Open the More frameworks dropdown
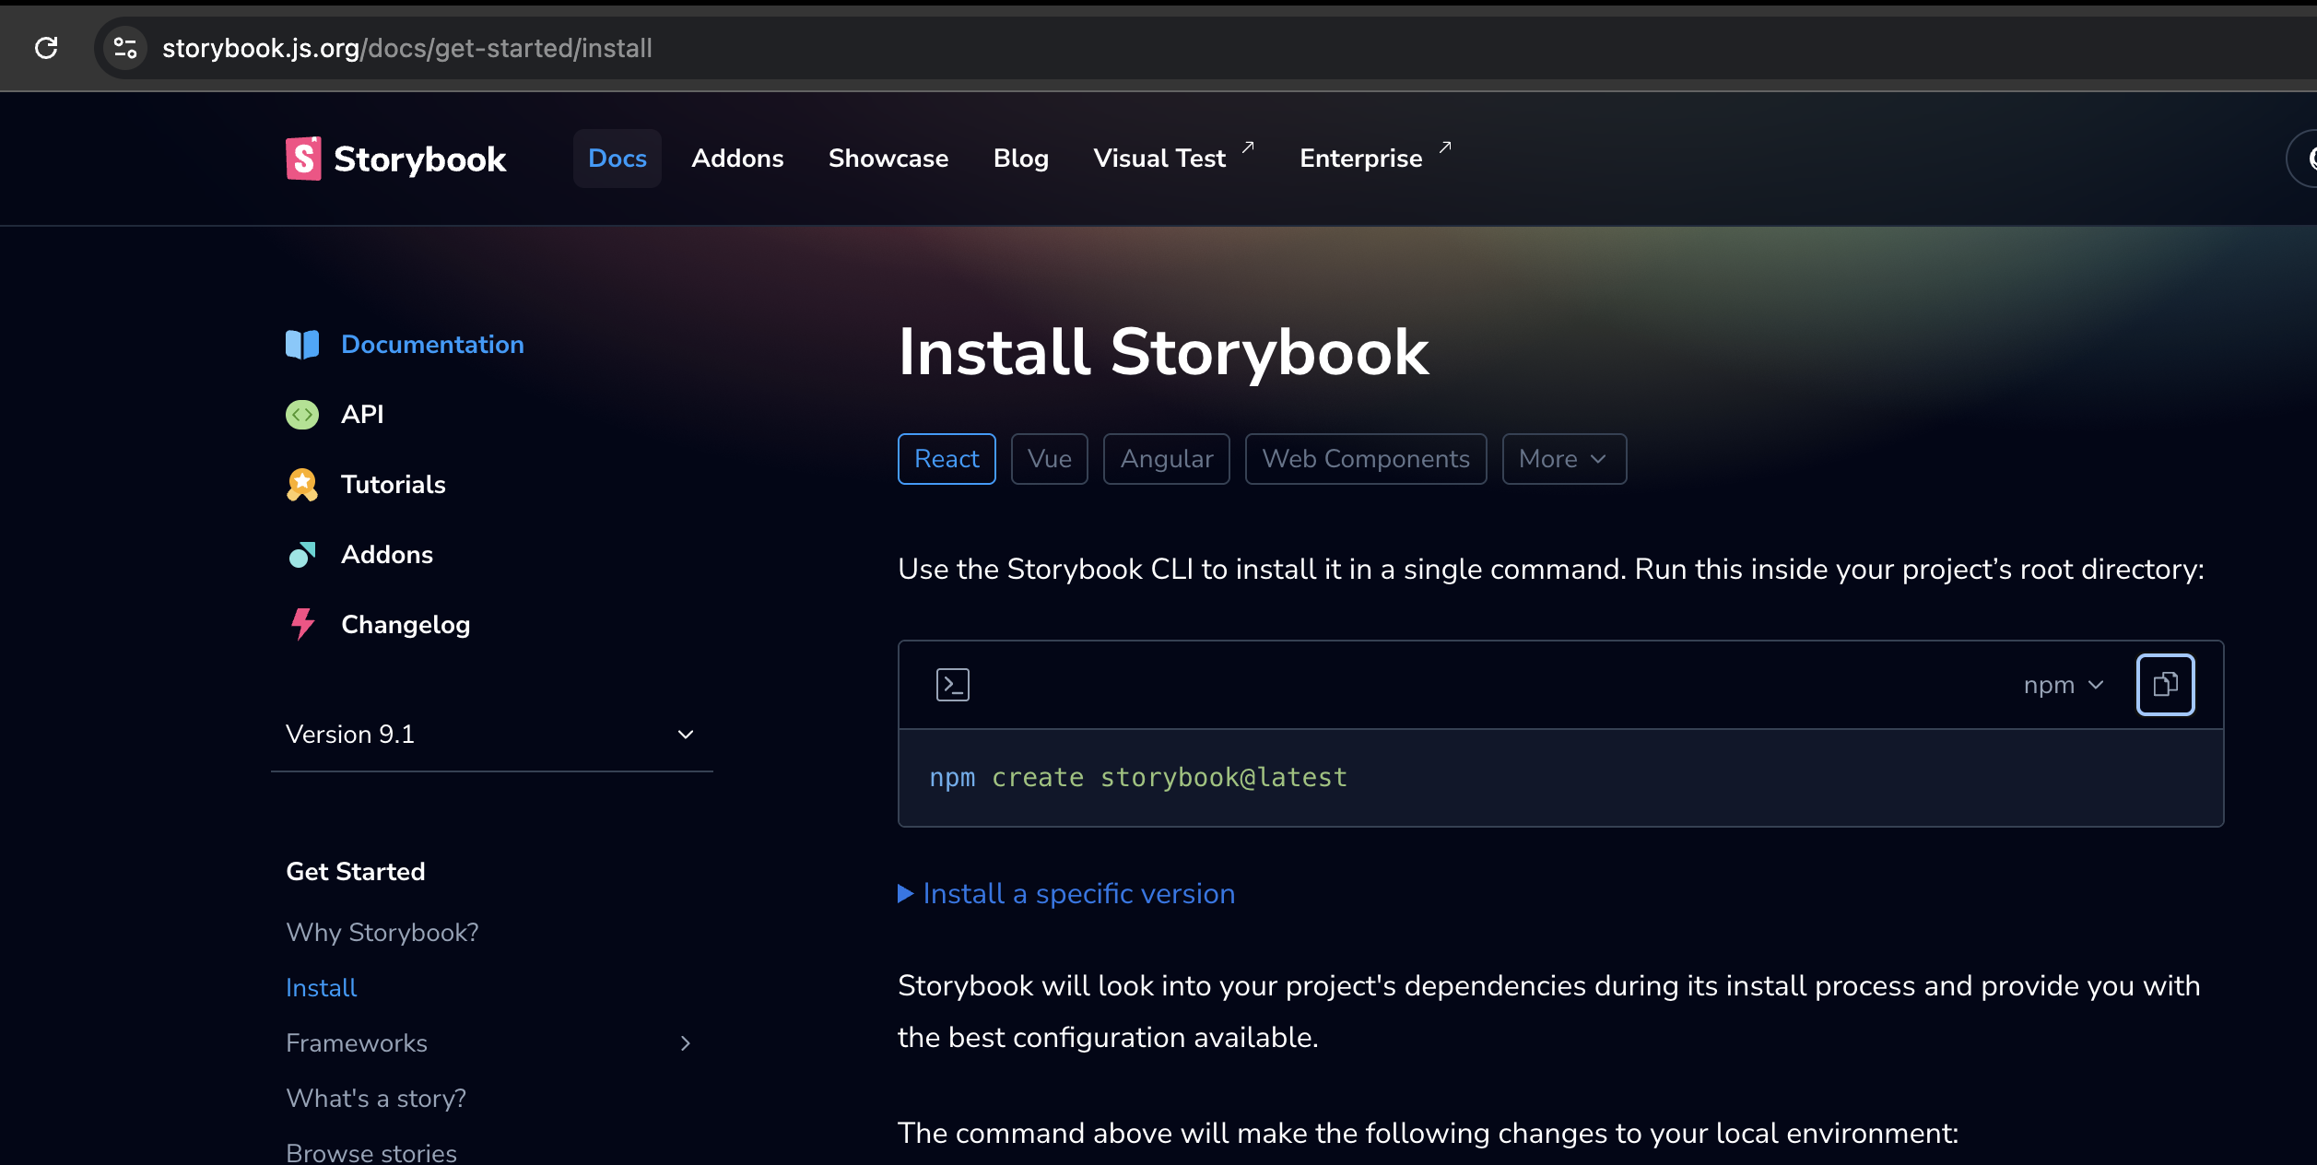The width and height of the screenshot is (2317, 1165). click(x=1564, y=459)
